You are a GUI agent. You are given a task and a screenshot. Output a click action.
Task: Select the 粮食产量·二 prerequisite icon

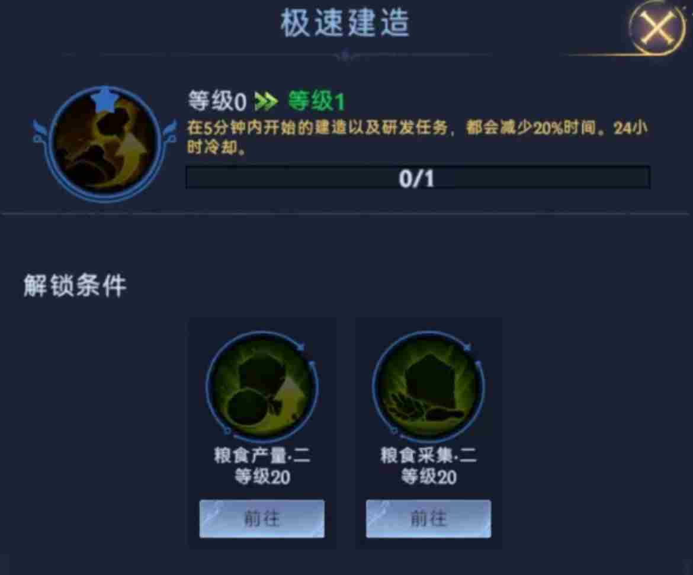pos(262,387)
